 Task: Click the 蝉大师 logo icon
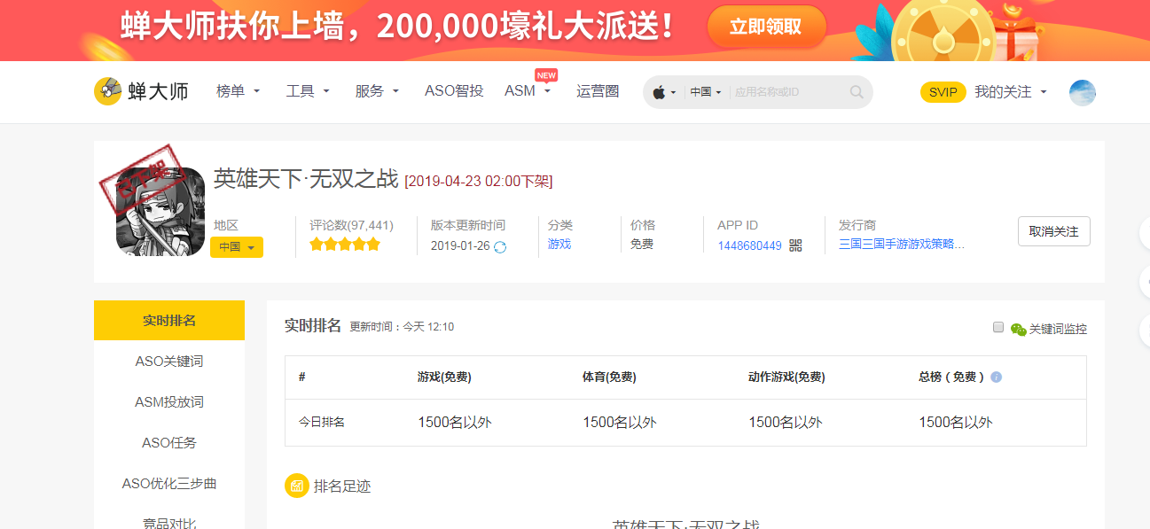(108, 91)
